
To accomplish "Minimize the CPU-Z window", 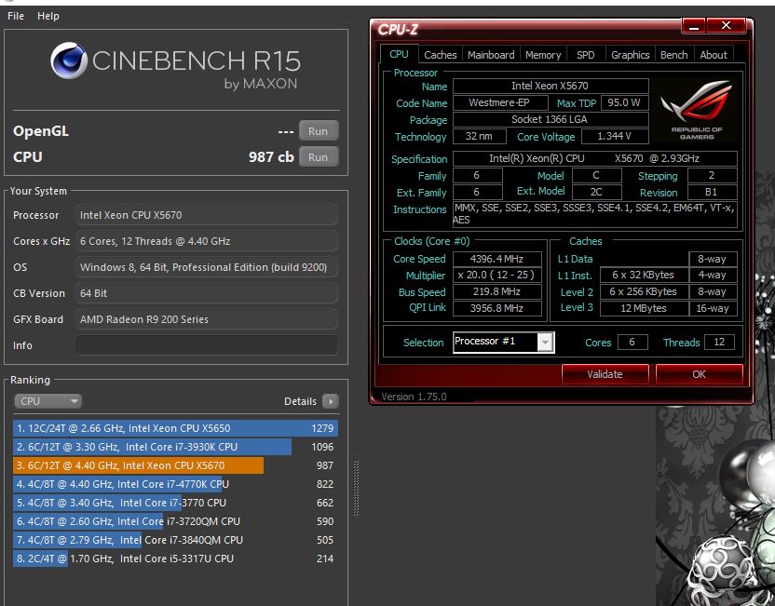I will click(693, 26).
